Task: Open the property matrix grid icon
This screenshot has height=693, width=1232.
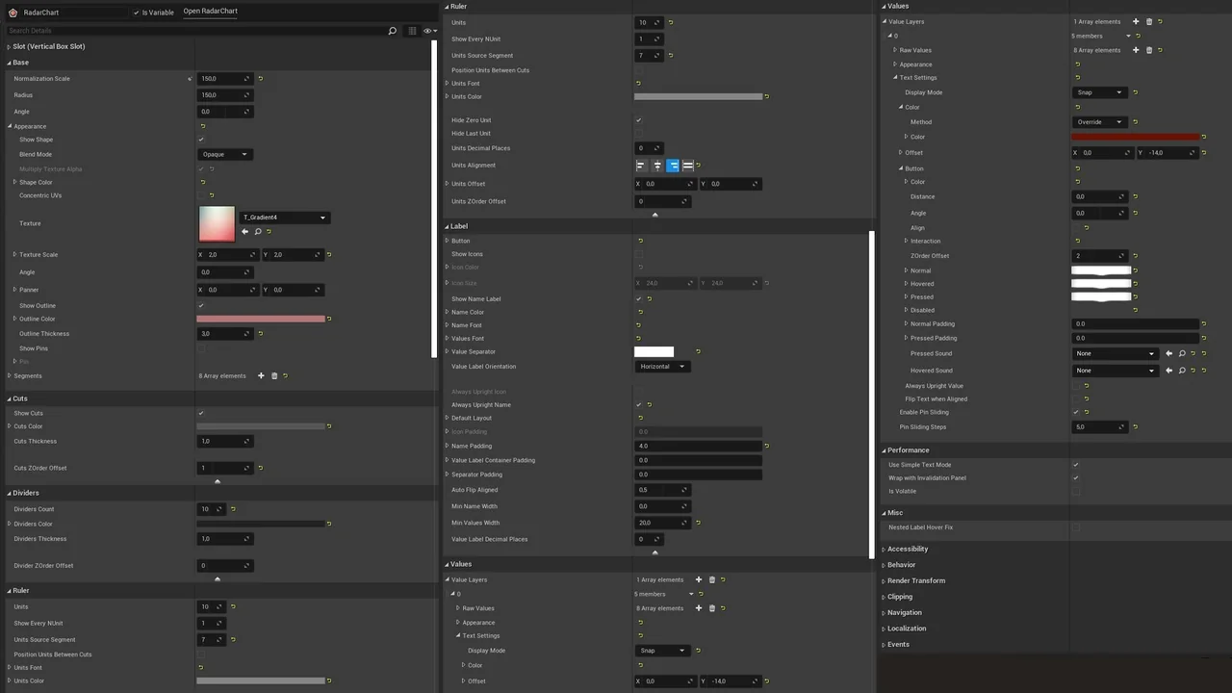Action: pyautogui.click(x=413, y=31)
